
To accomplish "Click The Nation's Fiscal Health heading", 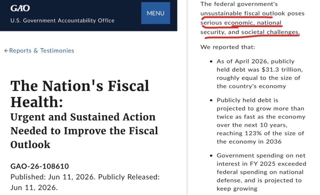I will point(80,94).
